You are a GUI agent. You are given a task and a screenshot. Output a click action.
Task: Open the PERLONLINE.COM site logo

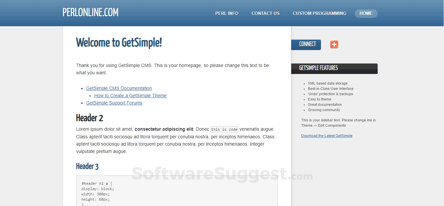click(x=91, y=13)
